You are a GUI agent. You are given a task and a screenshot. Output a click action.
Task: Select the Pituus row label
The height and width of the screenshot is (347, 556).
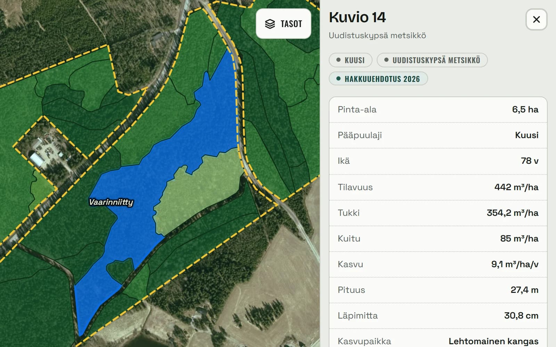351,290
